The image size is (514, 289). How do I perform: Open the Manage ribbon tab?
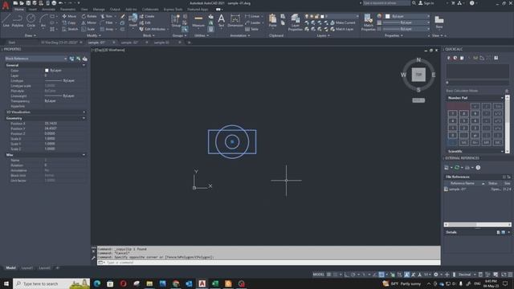(x=99, y=10)
